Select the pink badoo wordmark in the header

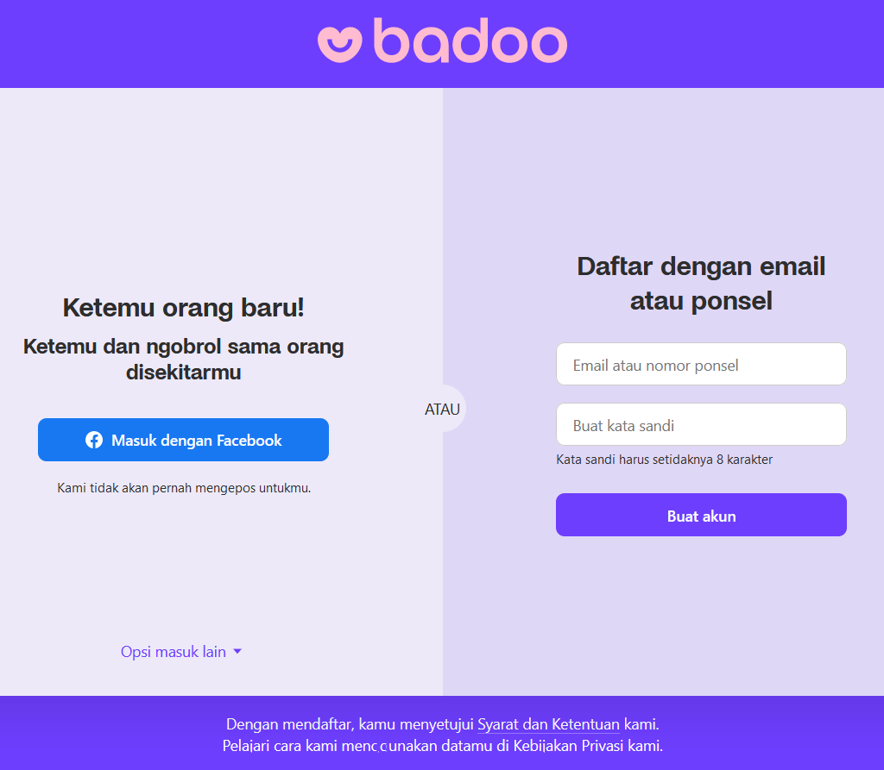[470, 42]
